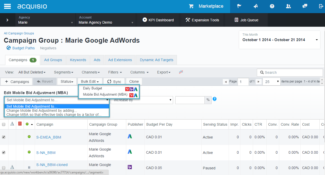Click green status dot for S-NA_BBM

coord(29,152)
